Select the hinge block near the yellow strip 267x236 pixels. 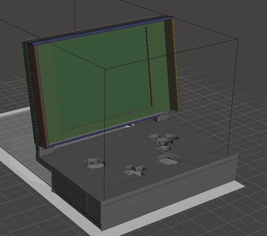pyautogui.click(x=161, y=116)
